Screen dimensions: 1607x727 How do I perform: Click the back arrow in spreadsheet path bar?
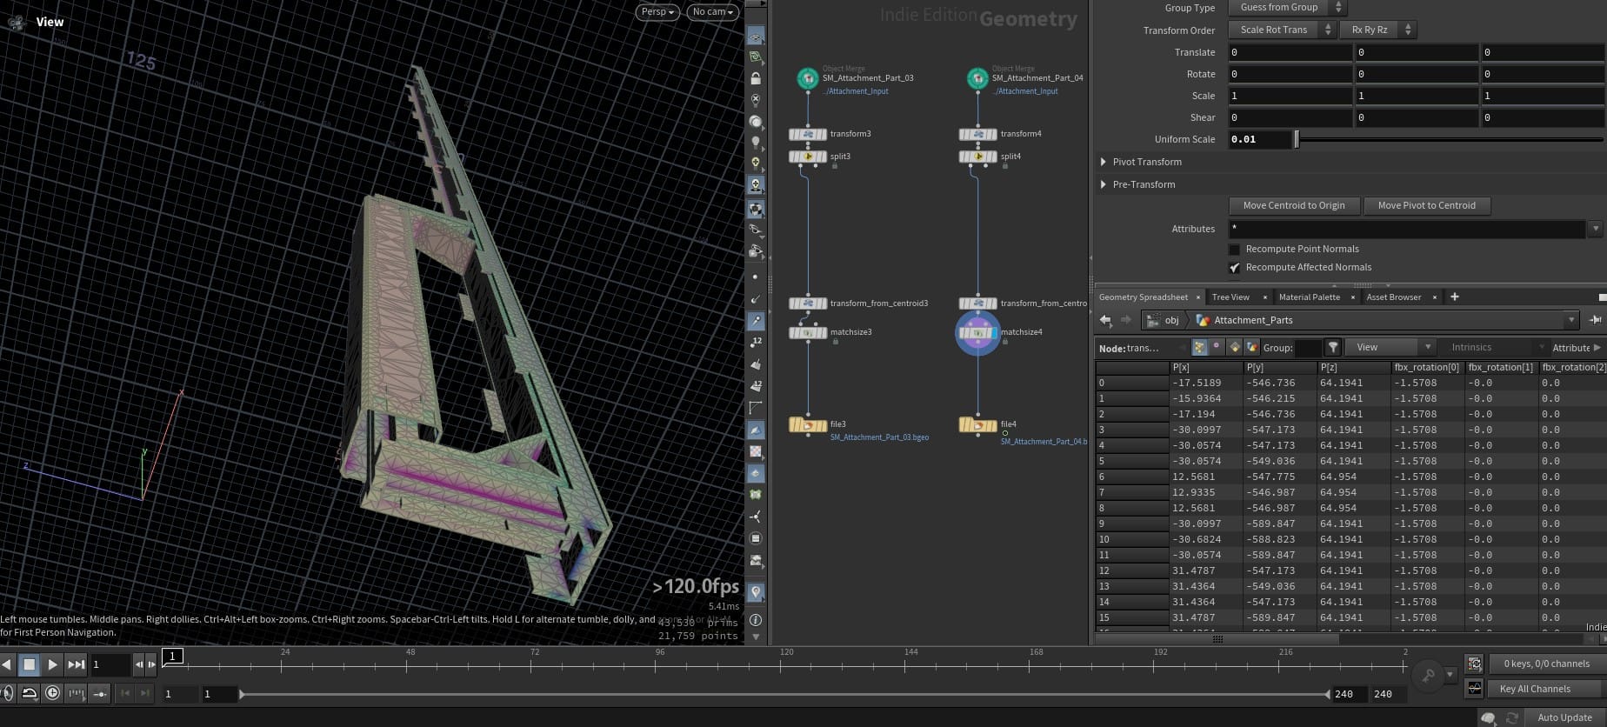[x=1105, y=320]
